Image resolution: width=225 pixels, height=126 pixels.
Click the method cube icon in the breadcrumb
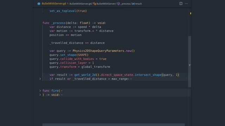coord(118,4)
